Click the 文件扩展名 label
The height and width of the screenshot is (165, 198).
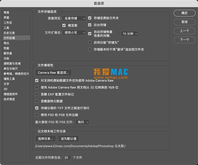click(53, 33)
